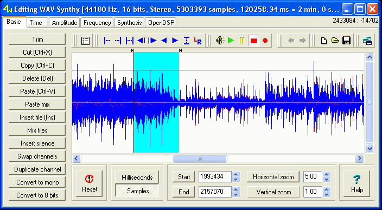Click the cascading windows icon
The width and height of the screenshot is (382, 210).
[367, 41]
